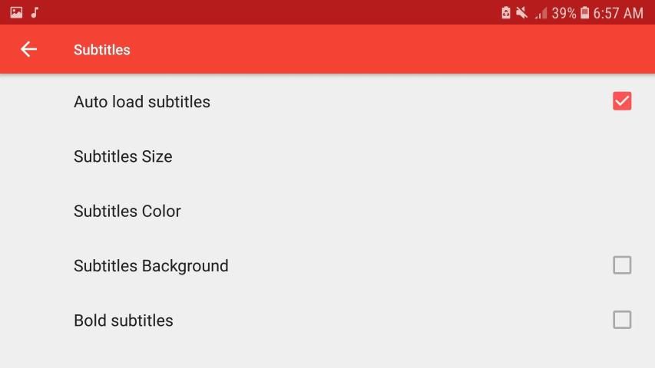Tap the muted sound icon in status bar
Screen dimensions: 655x368
coord(522,13)
